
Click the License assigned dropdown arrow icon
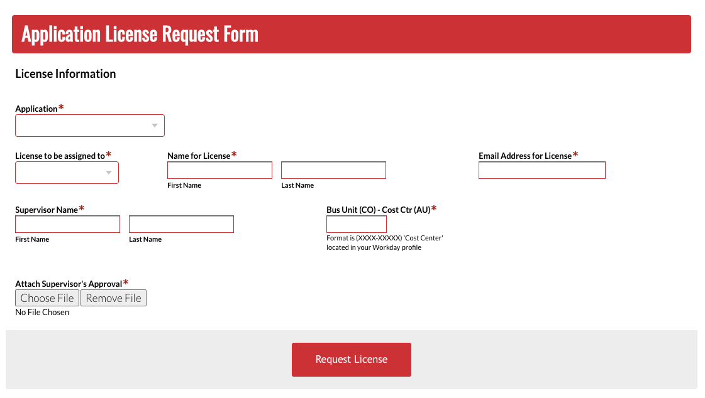[x=109, y=173]
